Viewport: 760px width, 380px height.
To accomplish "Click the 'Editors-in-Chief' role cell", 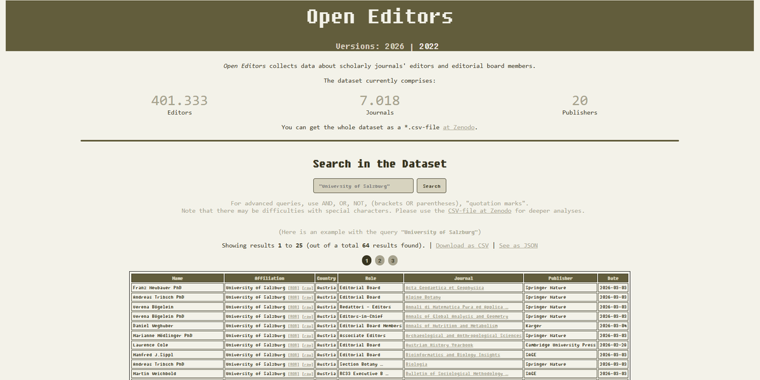I will [370, 316].
